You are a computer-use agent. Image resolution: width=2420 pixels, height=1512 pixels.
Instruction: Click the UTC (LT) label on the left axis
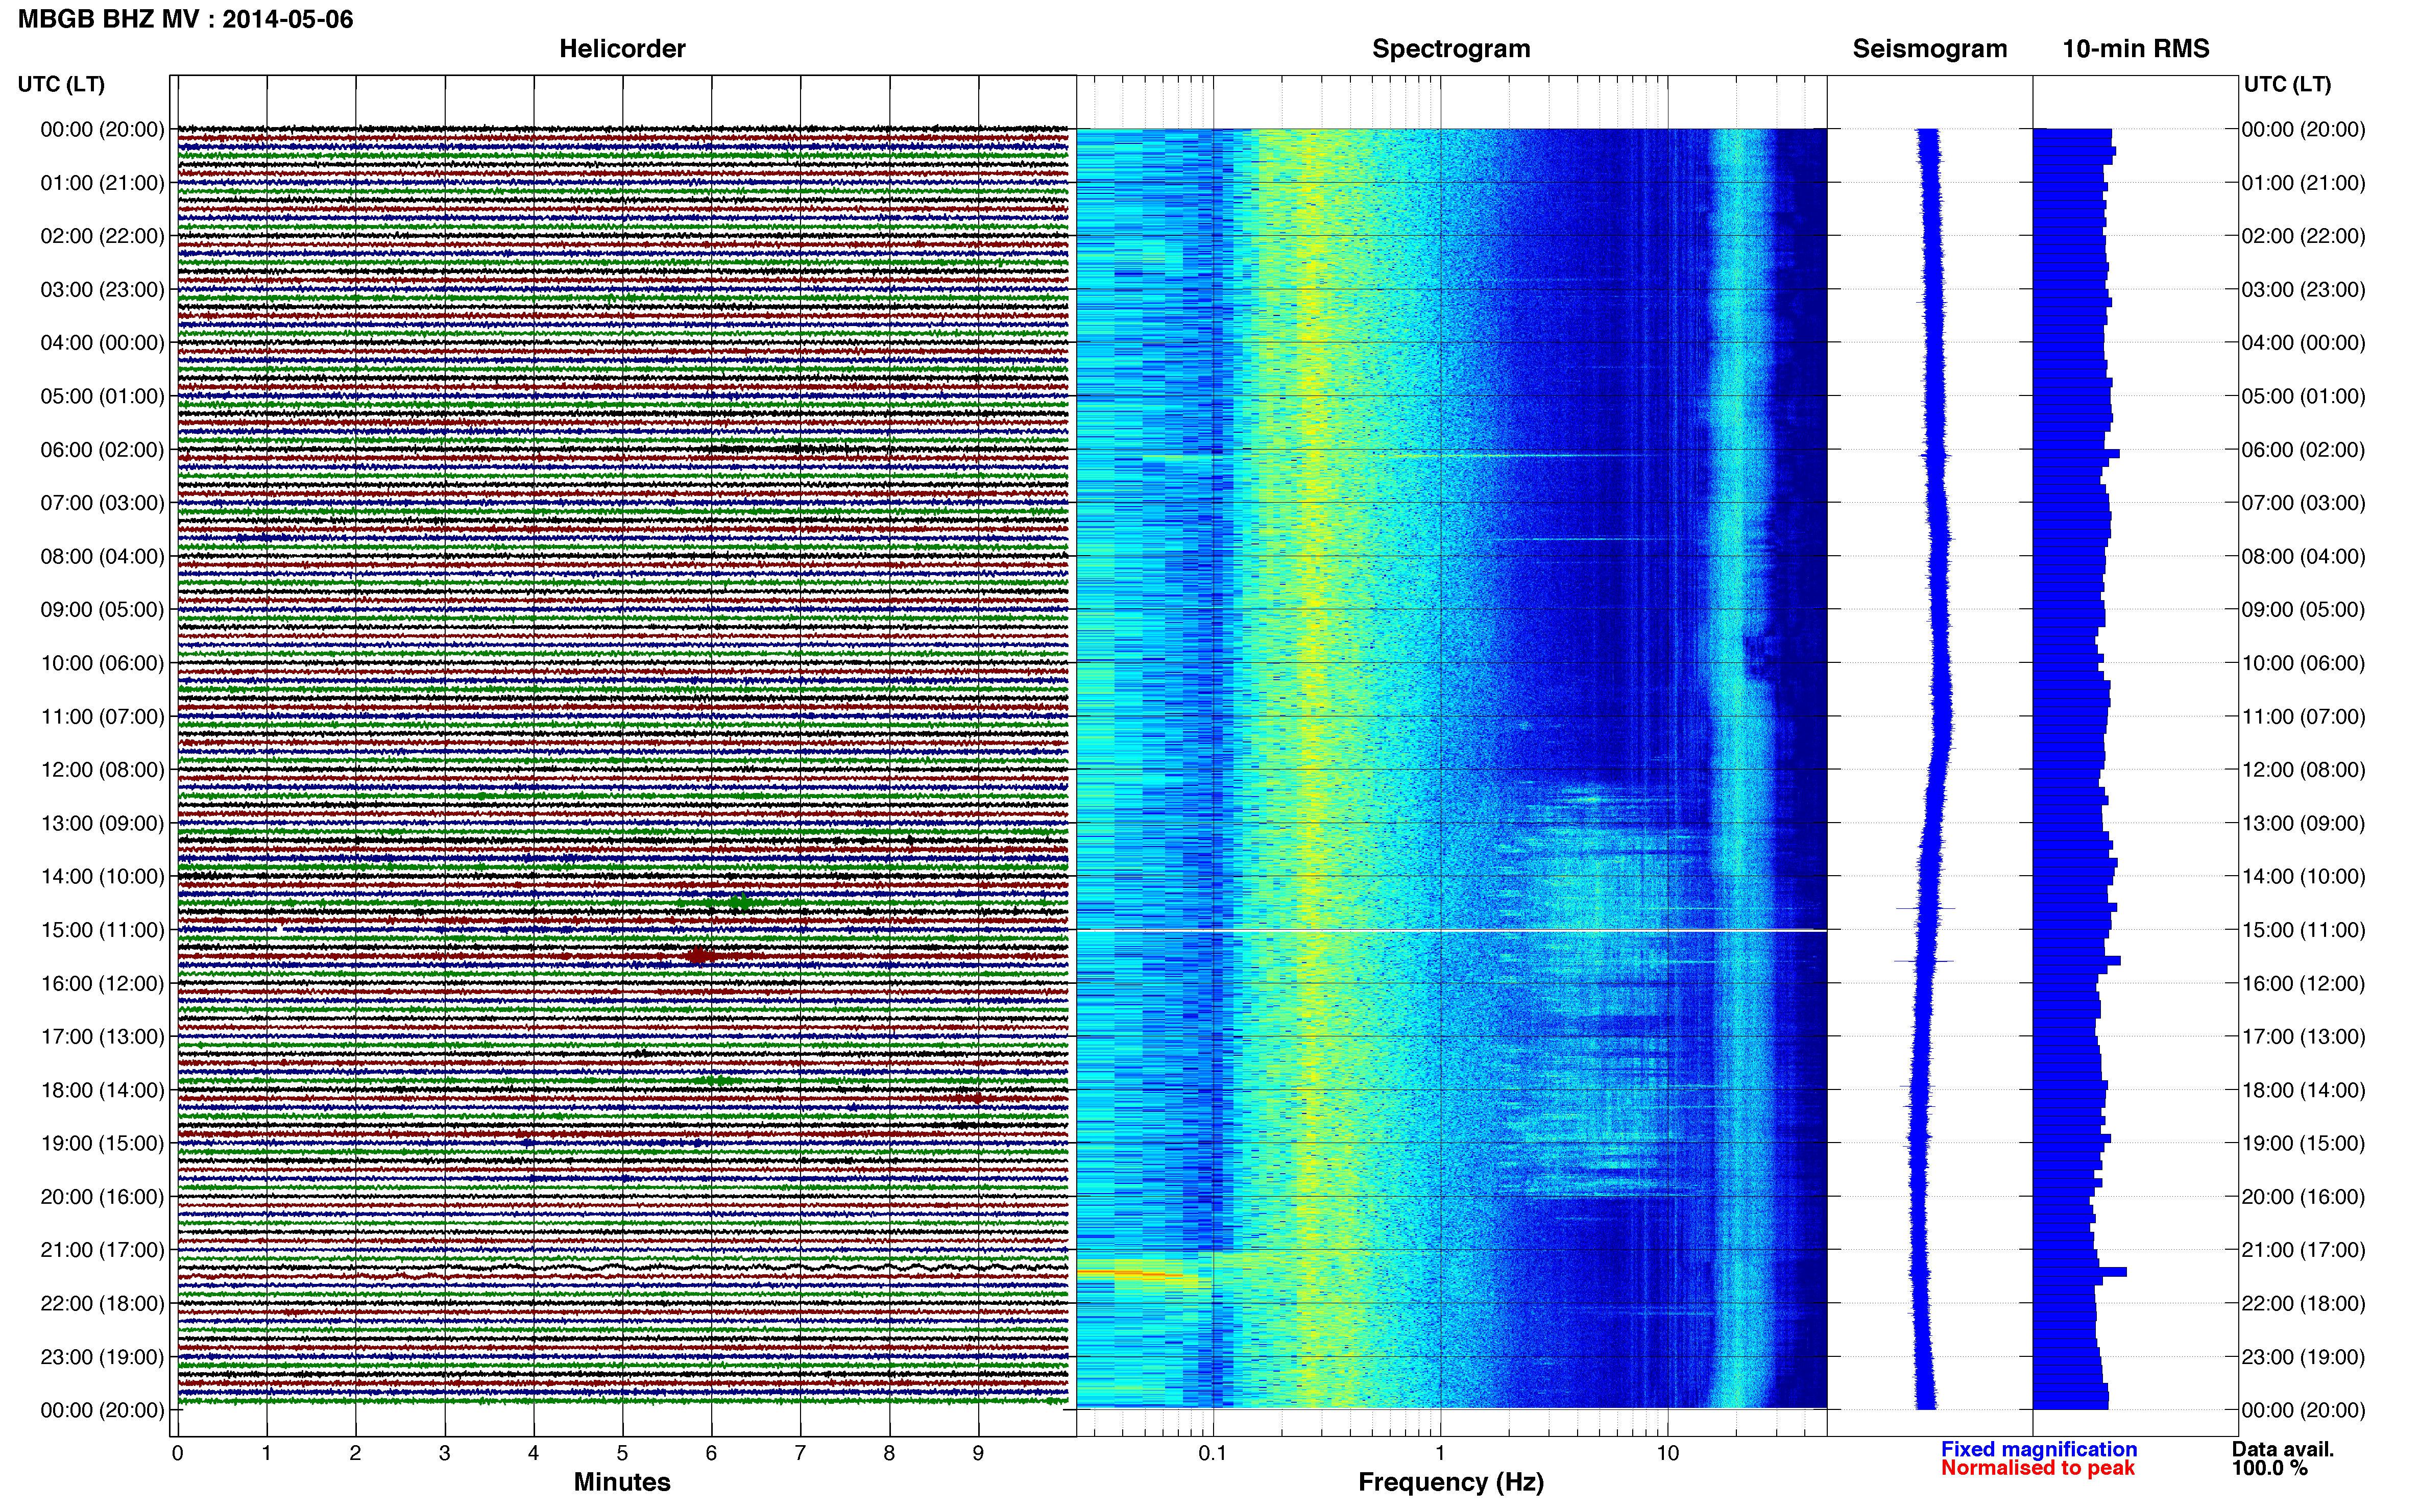tap(61, 84)
